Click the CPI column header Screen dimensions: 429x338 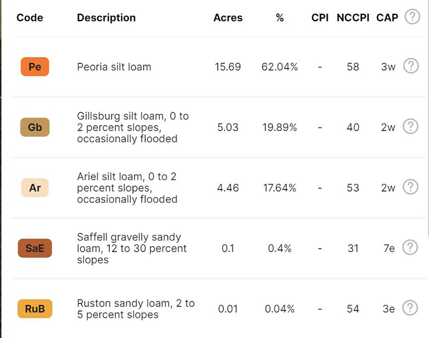pos(320,17)
